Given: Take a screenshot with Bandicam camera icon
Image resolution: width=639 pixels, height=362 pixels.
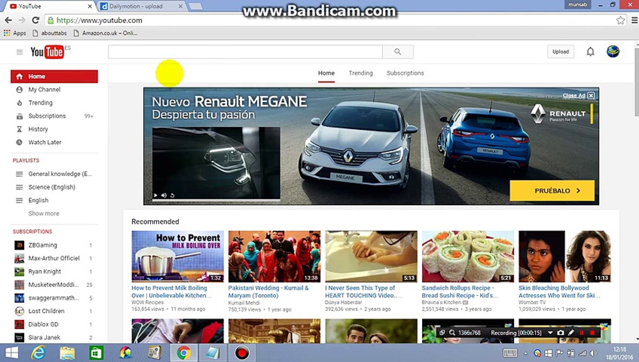Looking at the screenshot, I should [561, 333].
